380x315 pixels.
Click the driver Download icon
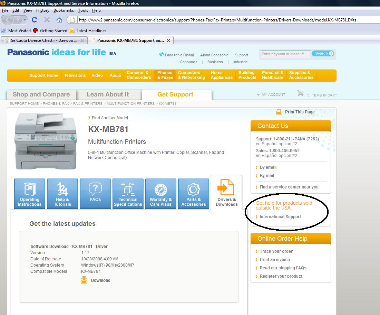point(84,280)
